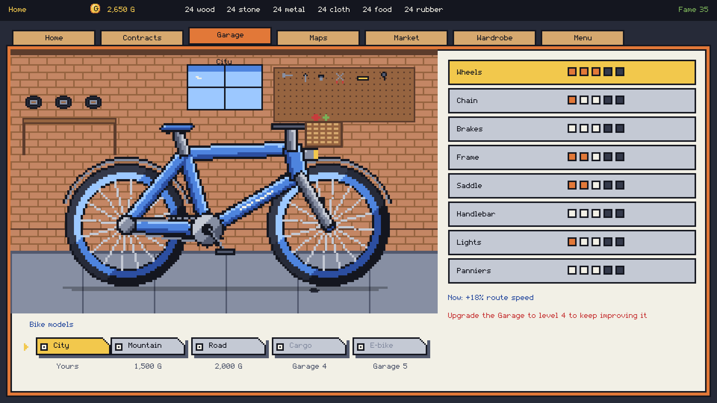Click the green plus sign under pegboard
717x403 pixels.
[x=326, y=118]
